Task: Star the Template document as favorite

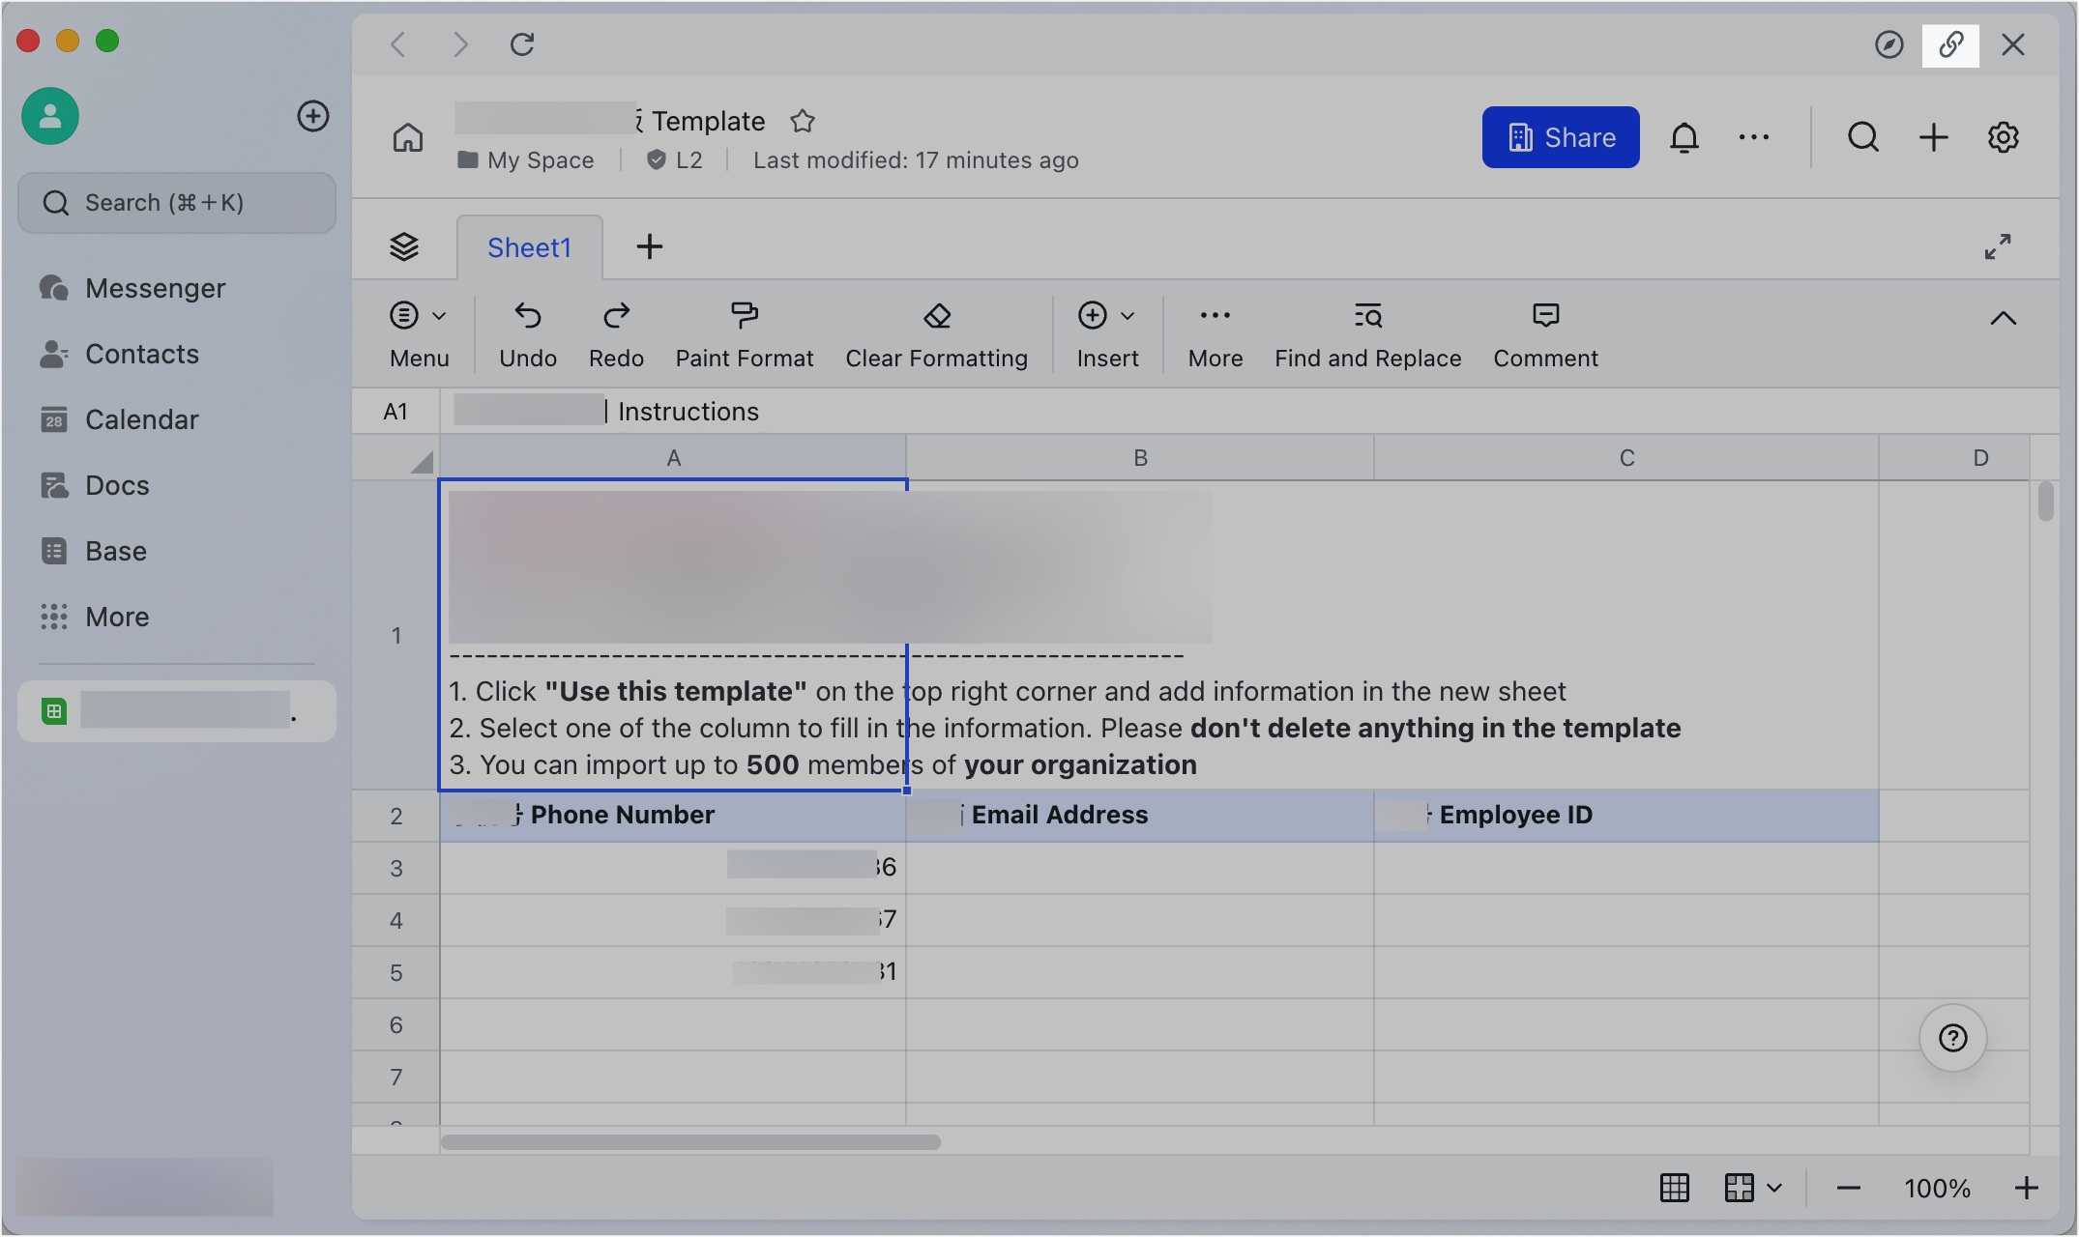Action: 803,122
